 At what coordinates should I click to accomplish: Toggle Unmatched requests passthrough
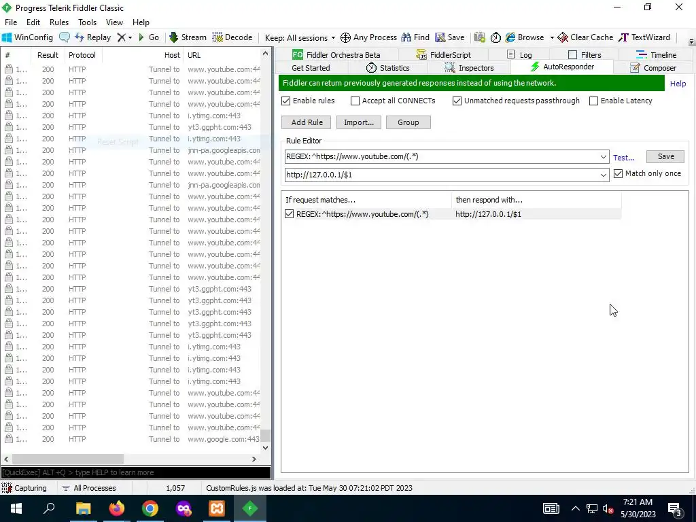tap(457, 101)
